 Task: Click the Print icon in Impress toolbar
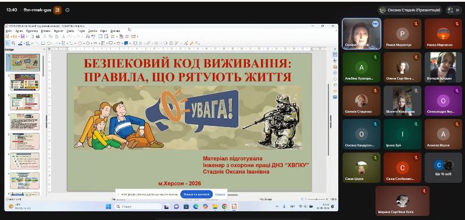(38, 37)
